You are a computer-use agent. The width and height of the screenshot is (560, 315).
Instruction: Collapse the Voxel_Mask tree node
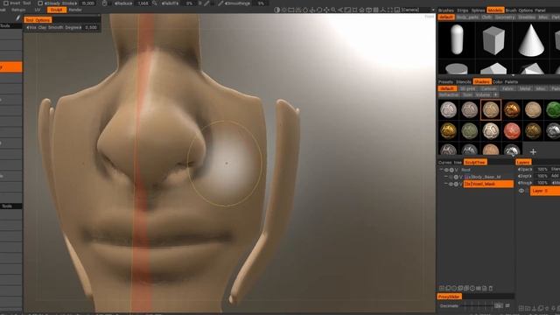[446, 184]
